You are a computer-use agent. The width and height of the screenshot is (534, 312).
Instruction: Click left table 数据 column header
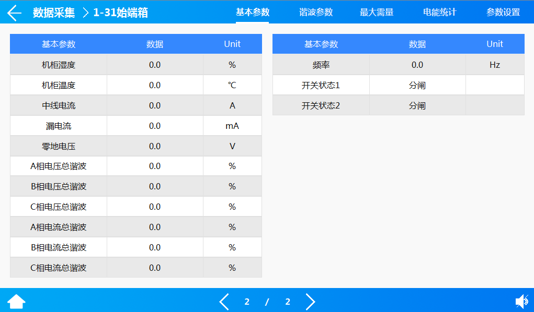(x=155, y=44)
